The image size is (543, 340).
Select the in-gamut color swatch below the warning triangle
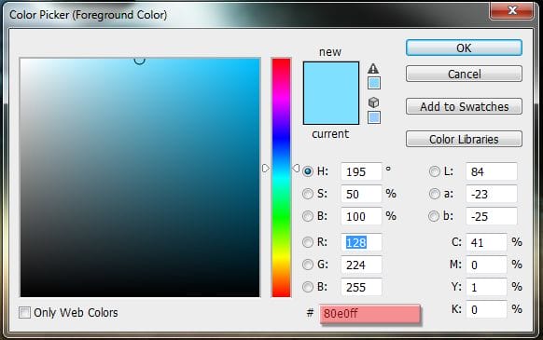tap(374, 83)
